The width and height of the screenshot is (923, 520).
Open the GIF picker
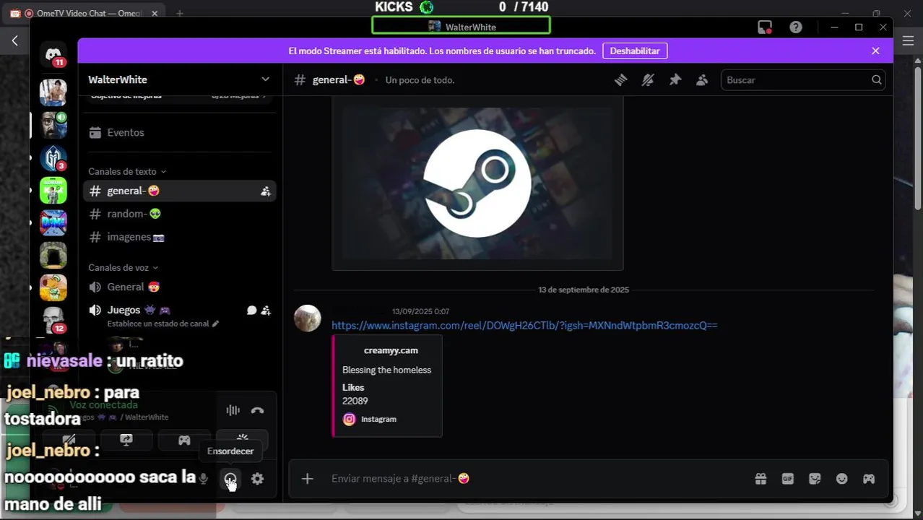pos(787,479)
